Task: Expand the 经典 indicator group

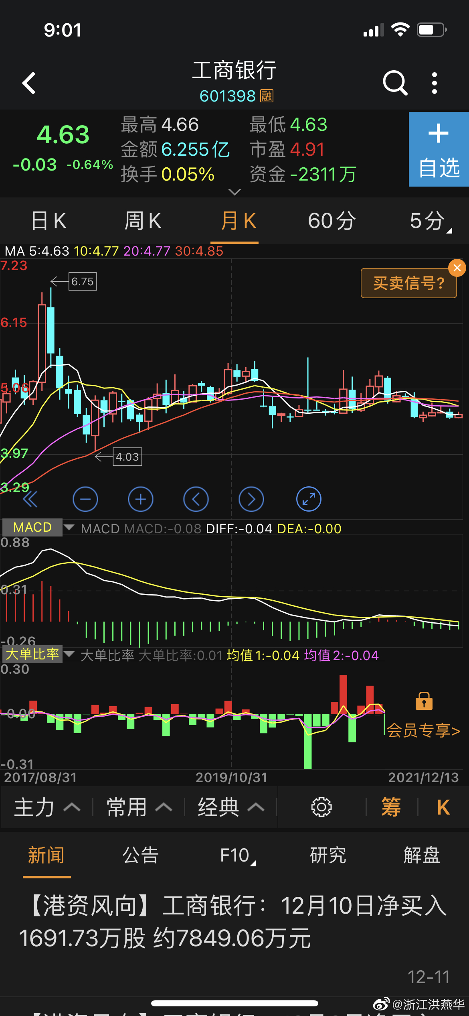Action: (x=231, y=807)
